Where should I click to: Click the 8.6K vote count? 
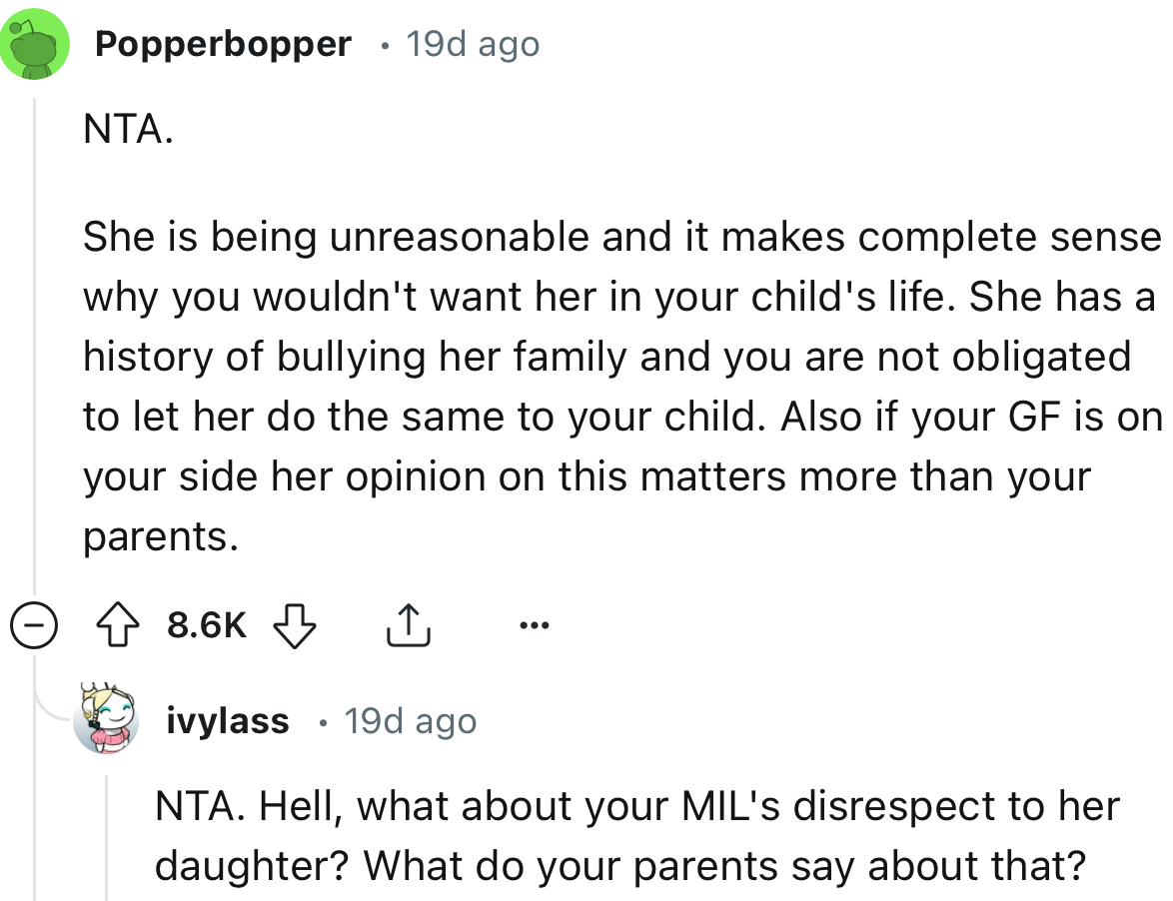(x=207, y=626)
